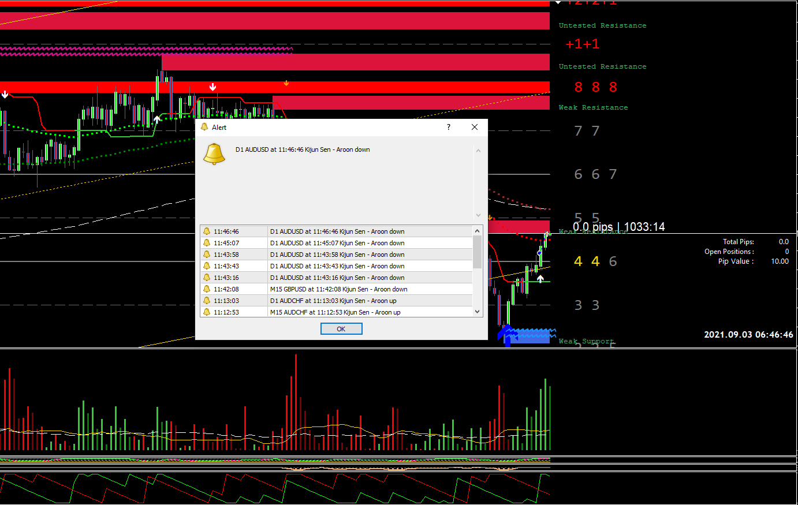Click the 'Weak Support' label on chart

[x=586, y=341]
